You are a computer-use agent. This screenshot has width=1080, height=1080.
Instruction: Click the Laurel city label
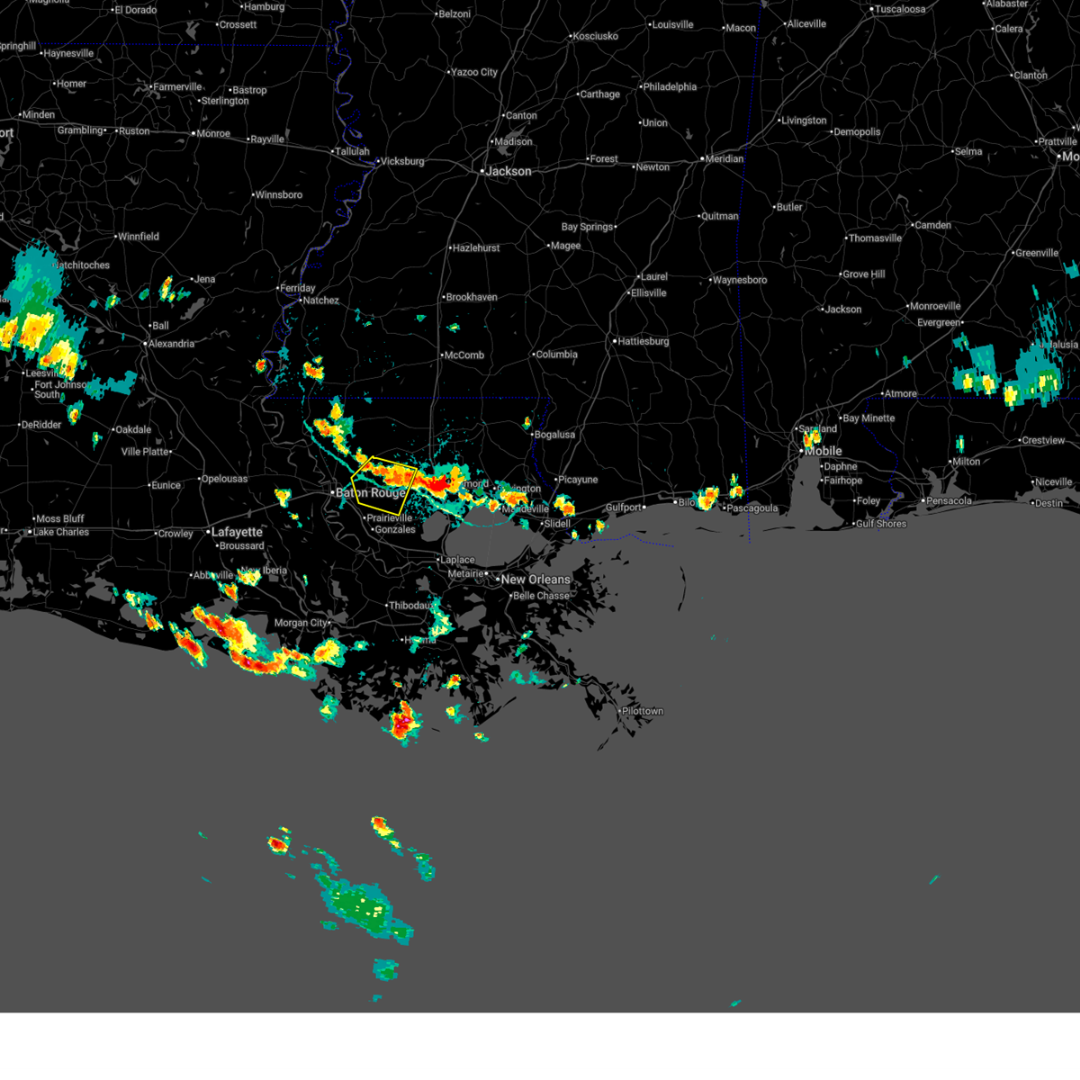pos(654,277)
